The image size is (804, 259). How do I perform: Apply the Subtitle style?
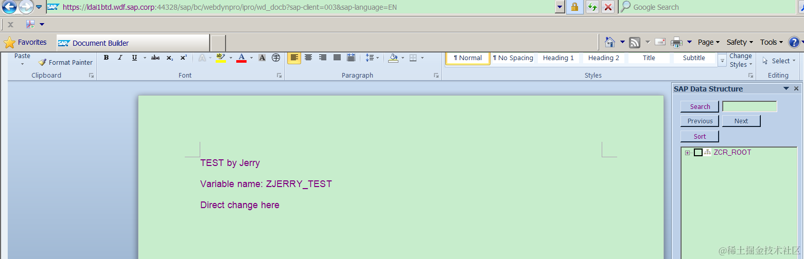[x=694, y=58]
